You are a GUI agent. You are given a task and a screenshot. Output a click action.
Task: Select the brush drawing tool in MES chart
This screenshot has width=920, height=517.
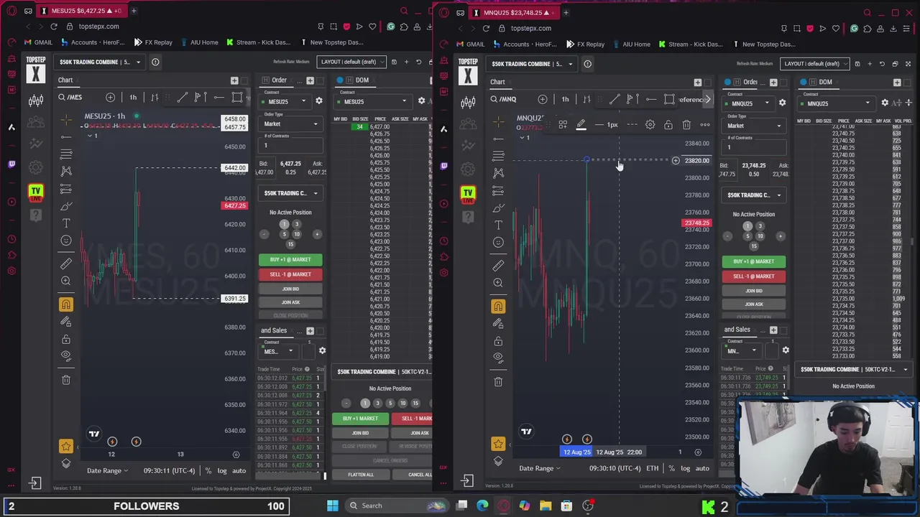[66, 206]
